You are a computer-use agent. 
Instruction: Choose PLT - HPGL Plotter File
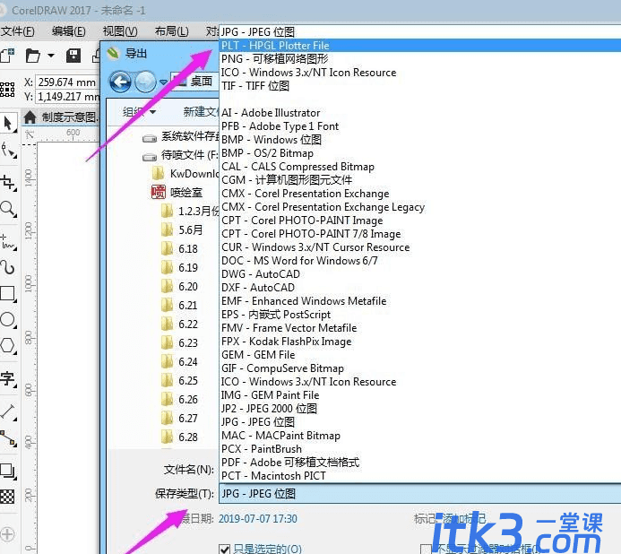coord(419,46)
